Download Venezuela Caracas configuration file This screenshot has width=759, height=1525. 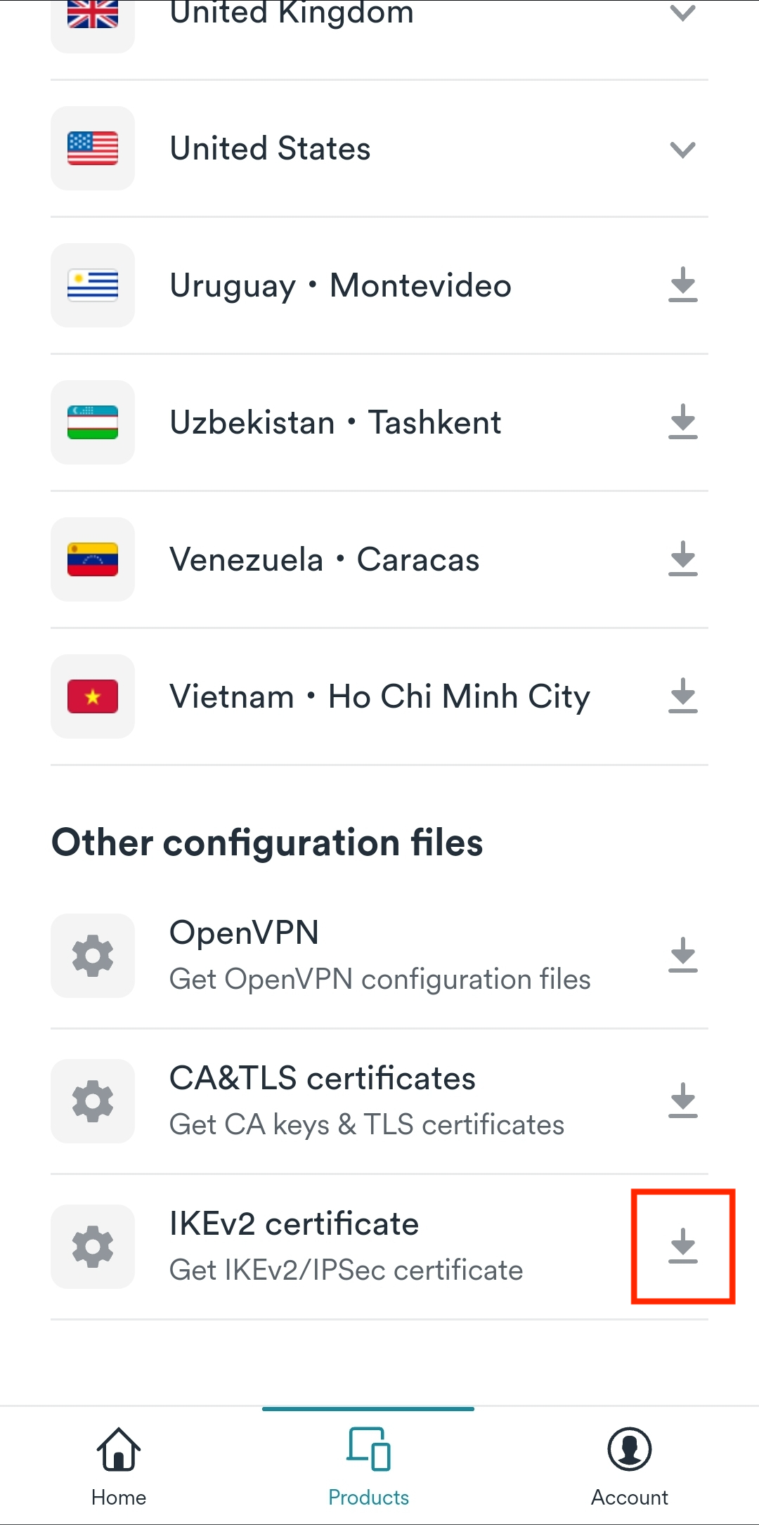point(682,559)
